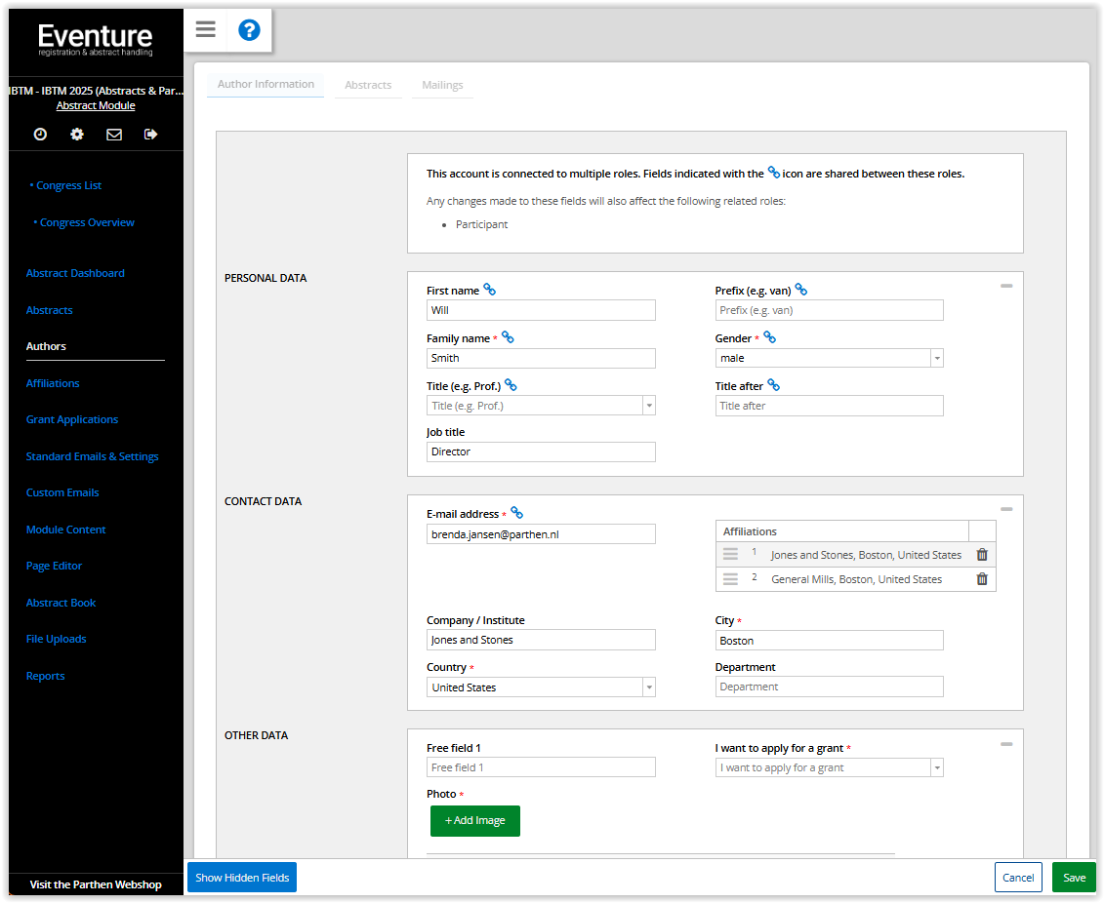Click the envelope mail icon in sidebar

(114, 135)
